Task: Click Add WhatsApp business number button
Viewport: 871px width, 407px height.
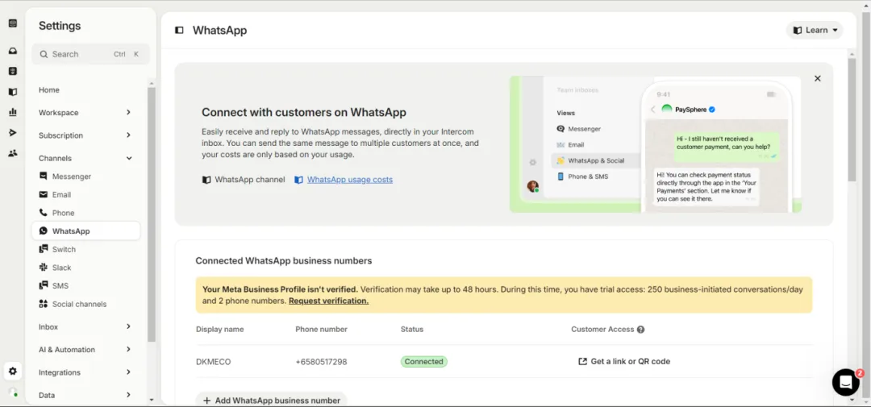Action: point(271,400)
